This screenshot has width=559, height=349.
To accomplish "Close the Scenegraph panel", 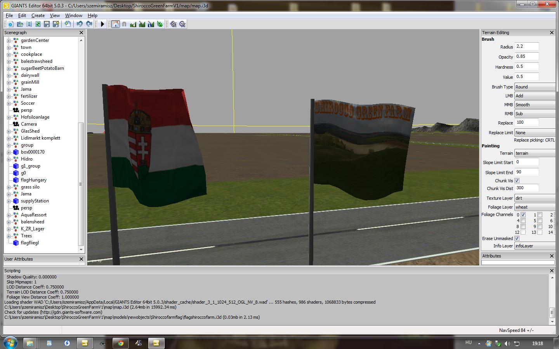I will point(81,33).
